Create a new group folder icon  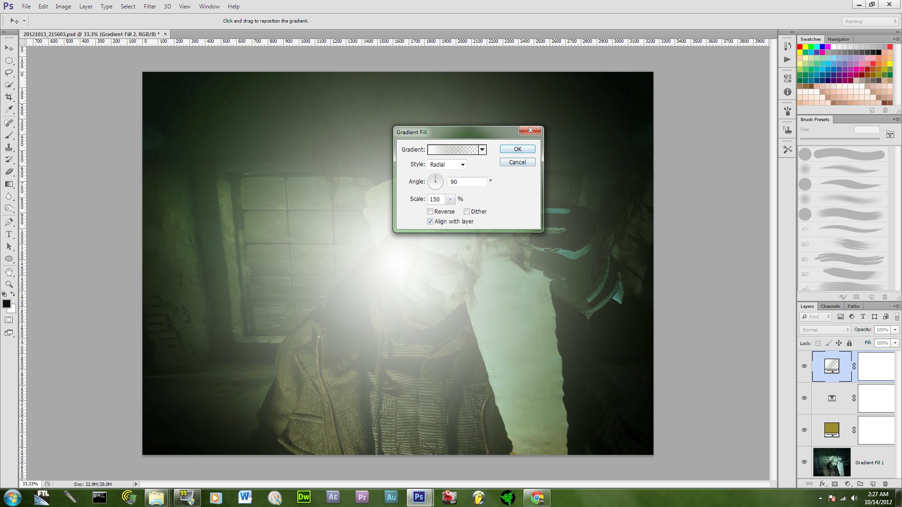tap(860, 484)
